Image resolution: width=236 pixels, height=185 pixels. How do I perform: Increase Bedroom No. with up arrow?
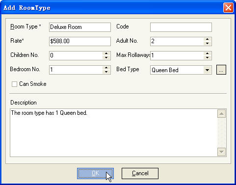click(106, 68)
